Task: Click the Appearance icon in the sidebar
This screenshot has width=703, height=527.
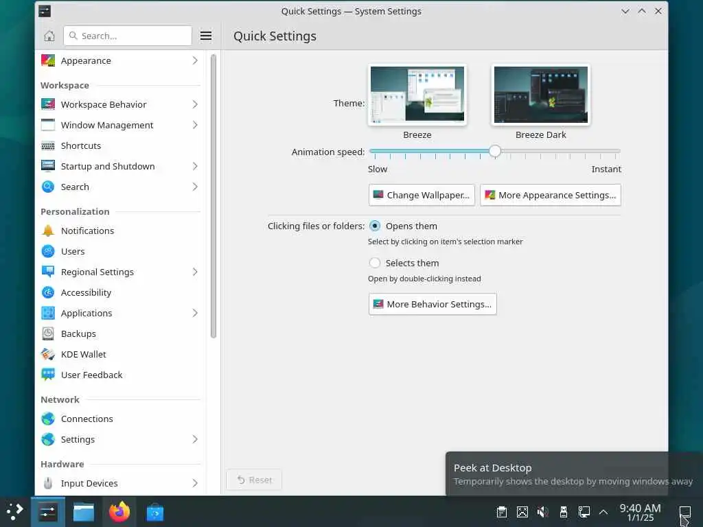Action: point(48,60)
